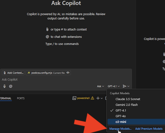The width and height of the screenshot is (165, 133).
Task: Click the plus icon for new terminal
Action: [98, 98]
